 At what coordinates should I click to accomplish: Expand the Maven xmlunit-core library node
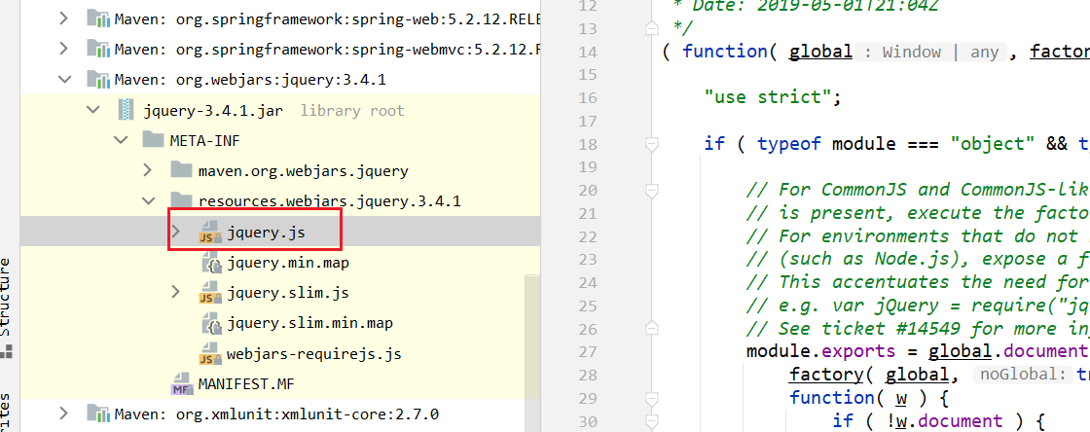pos(64,414)
